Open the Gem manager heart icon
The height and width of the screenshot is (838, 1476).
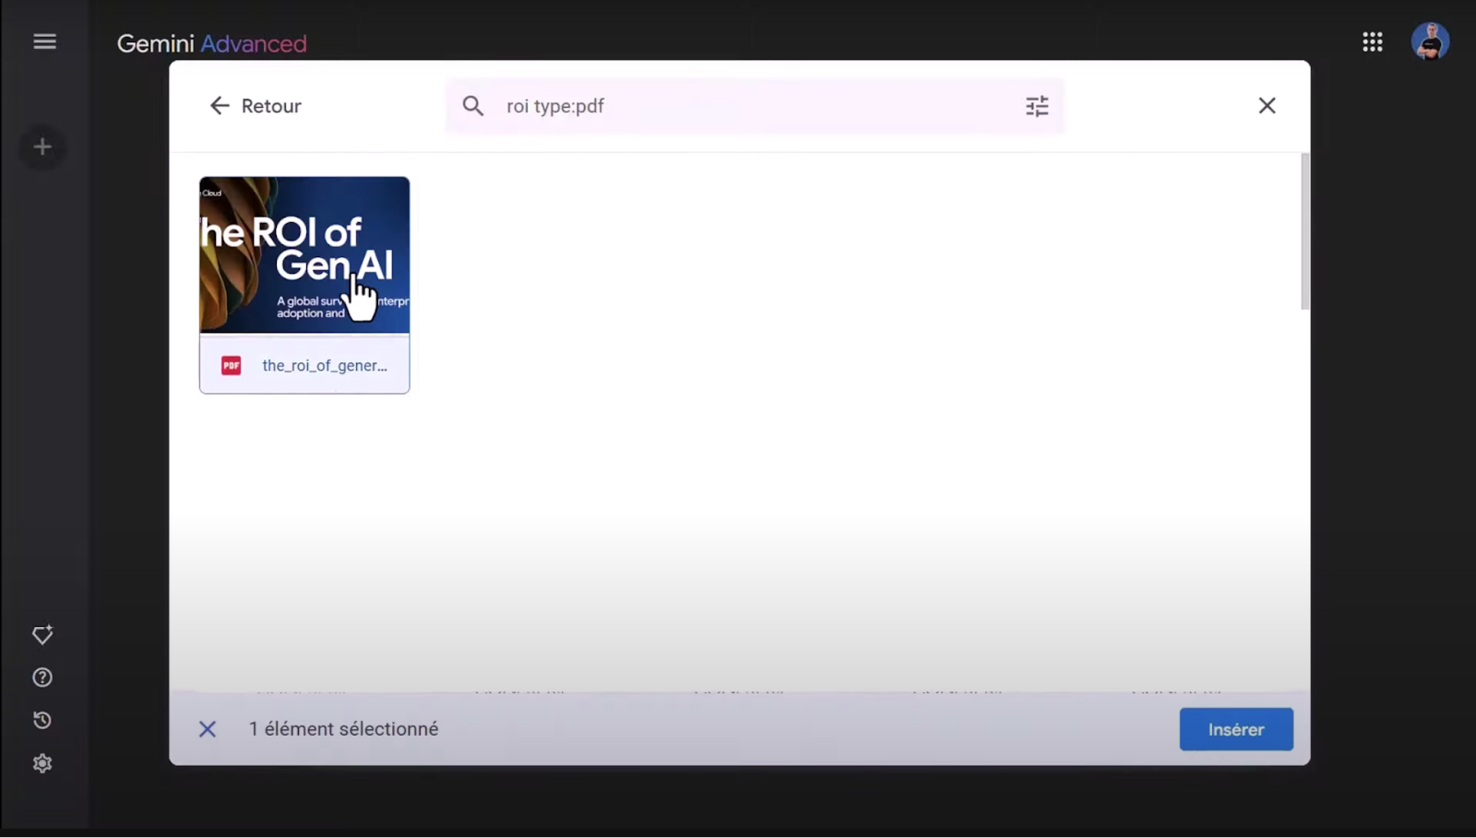coord(42,634)
